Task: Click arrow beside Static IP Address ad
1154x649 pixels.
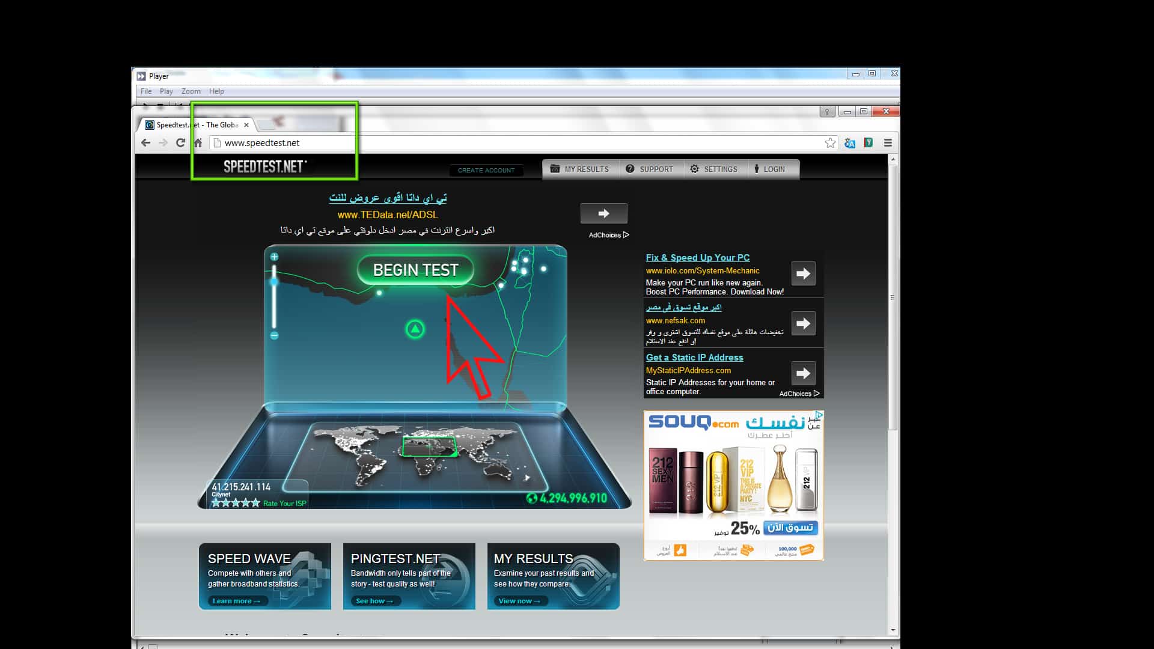Action: [x=803, y=374]
